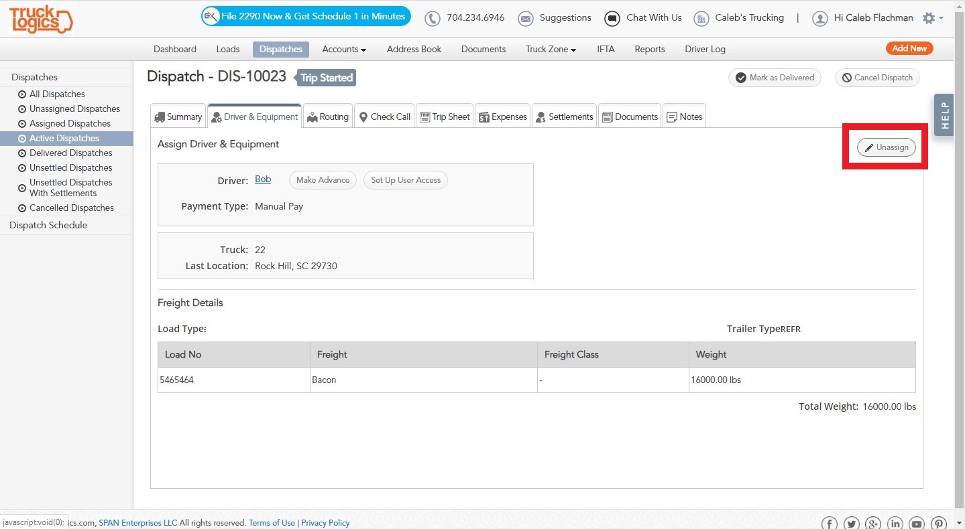Open the Driver Log menu item

(x=705, y=49)
